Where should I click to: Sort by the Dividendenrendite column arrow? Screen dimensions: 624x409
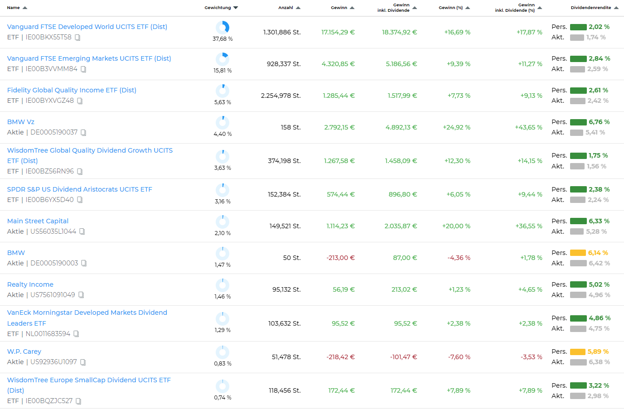[x=616, y=8]
